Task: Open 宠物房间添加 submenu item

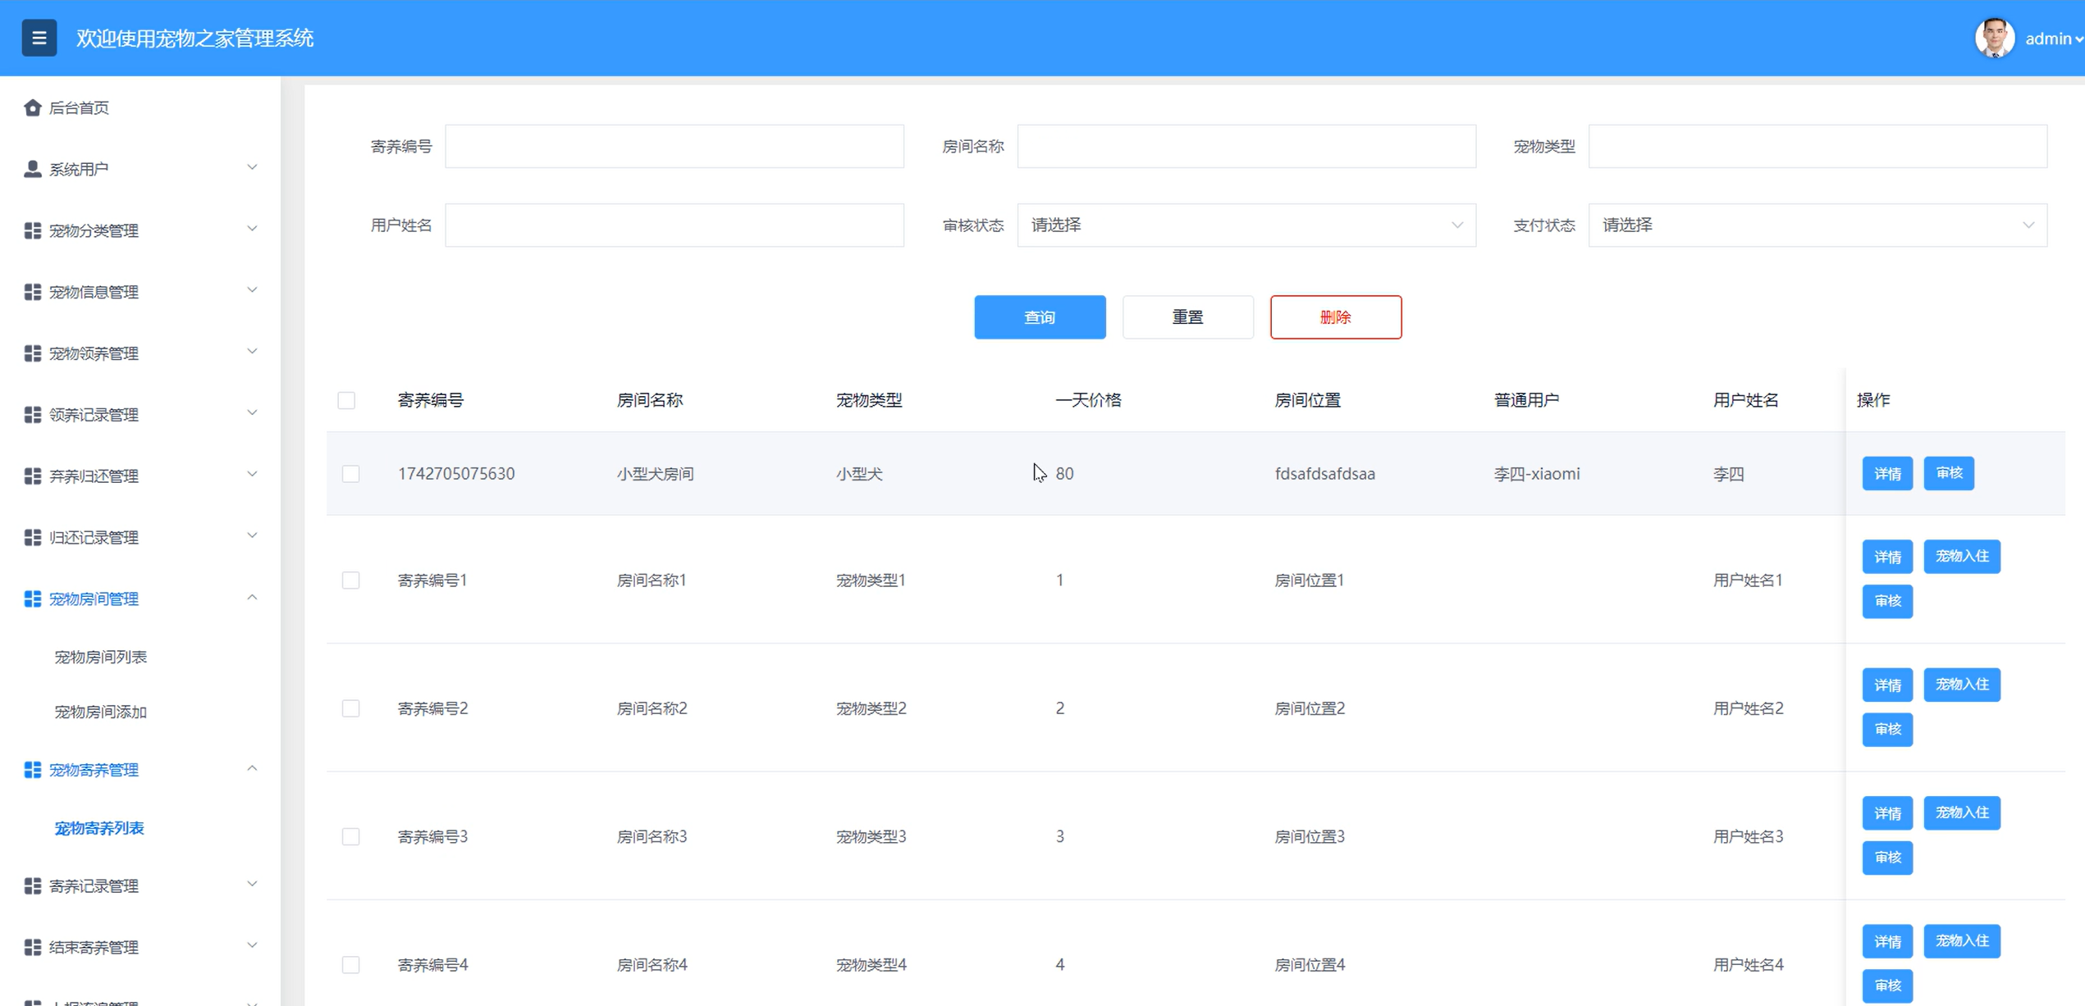Action: 101,712
